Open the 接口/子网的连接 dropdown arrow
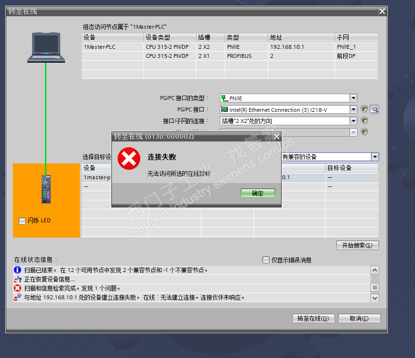This screenshot has height=358, width=415. 354,121
